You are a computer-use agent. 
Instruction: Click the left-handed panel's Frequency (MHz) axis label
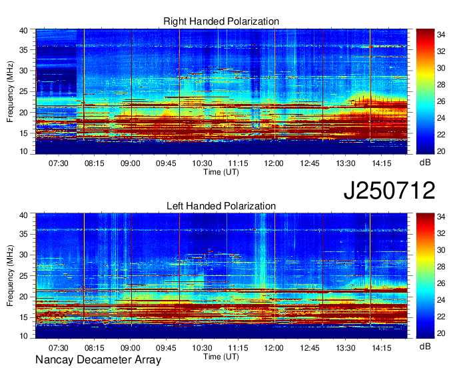coord(10,276)
